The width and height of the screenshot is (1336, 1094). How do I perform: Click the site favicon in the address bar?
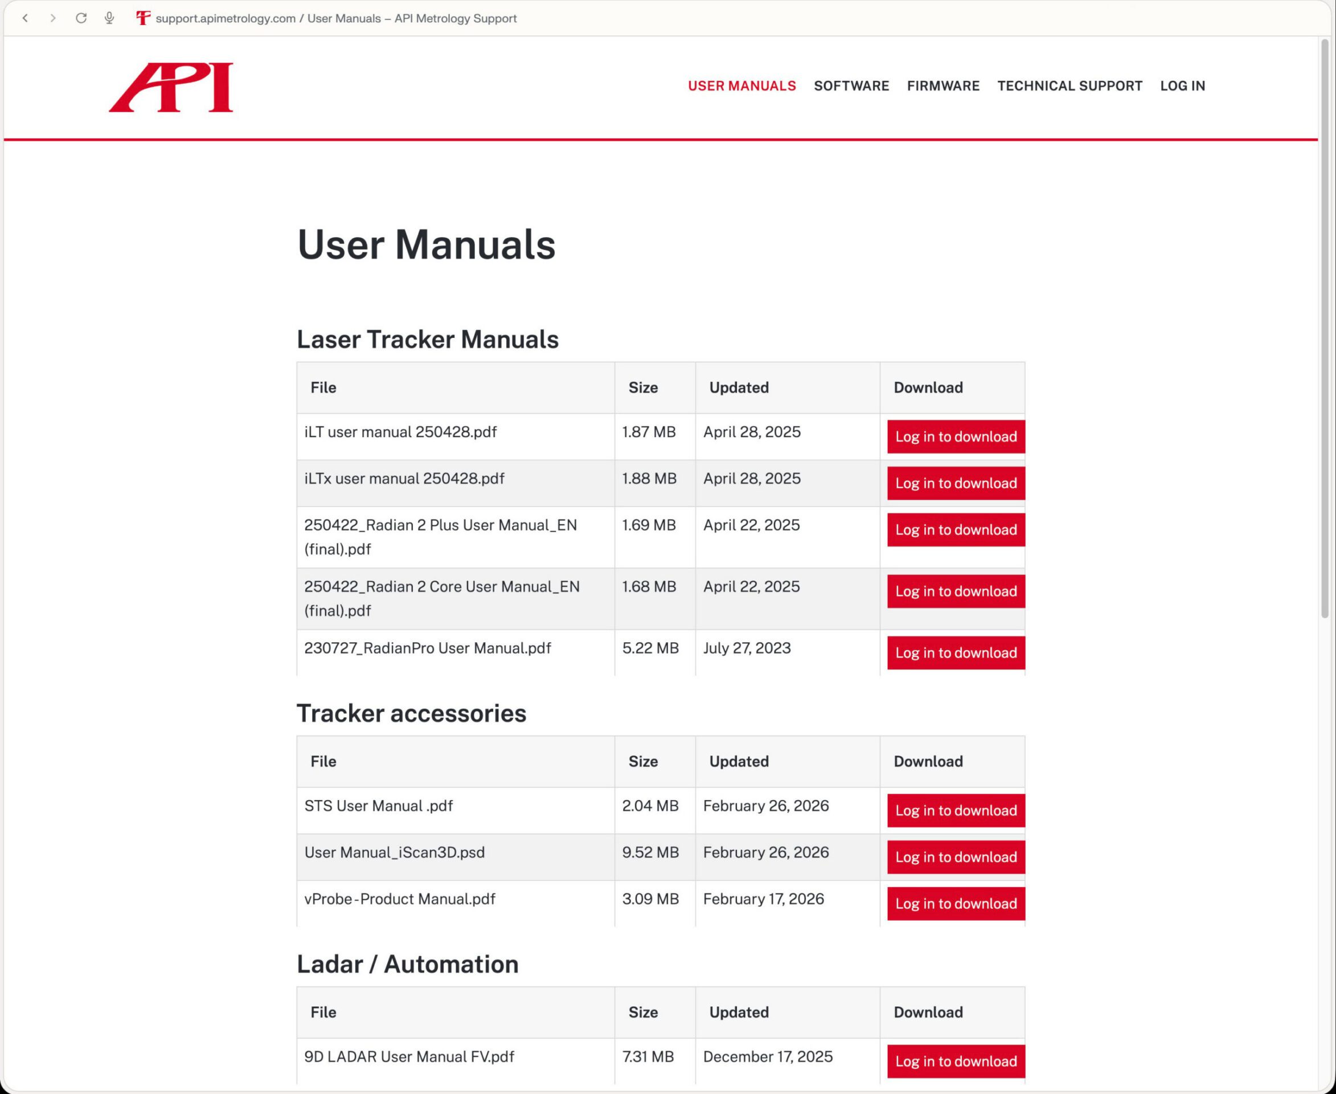click(x=144, y=18)
